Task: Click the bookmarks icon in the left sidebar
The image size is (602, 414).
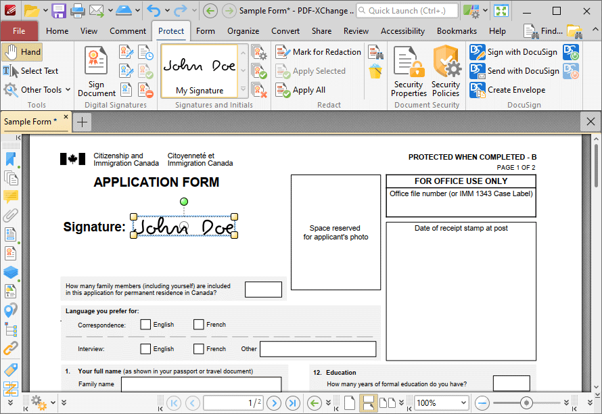Action: [11, 159]
